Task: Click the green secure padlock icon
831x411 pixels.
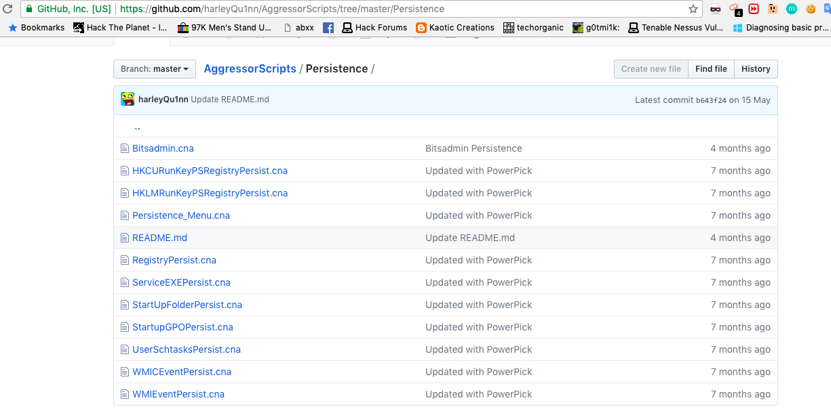Action: coord(28,9)
